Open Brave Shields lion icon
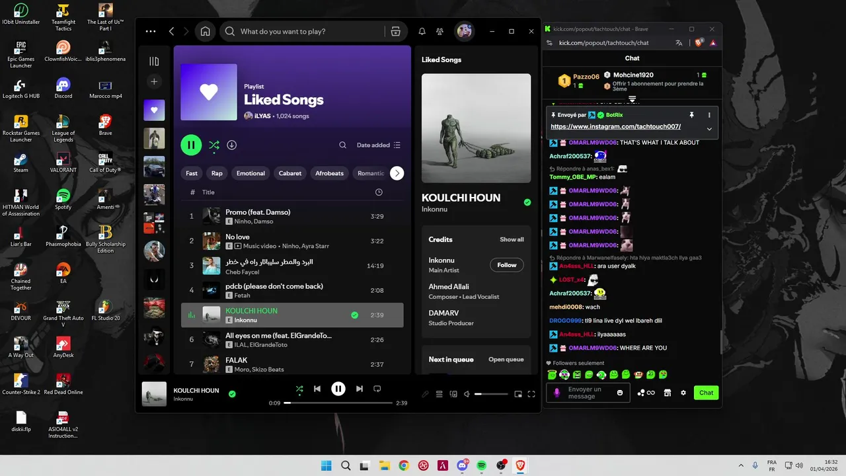This screenshot has height=476, width=846. pyautogui.click(x=699, y=43)
